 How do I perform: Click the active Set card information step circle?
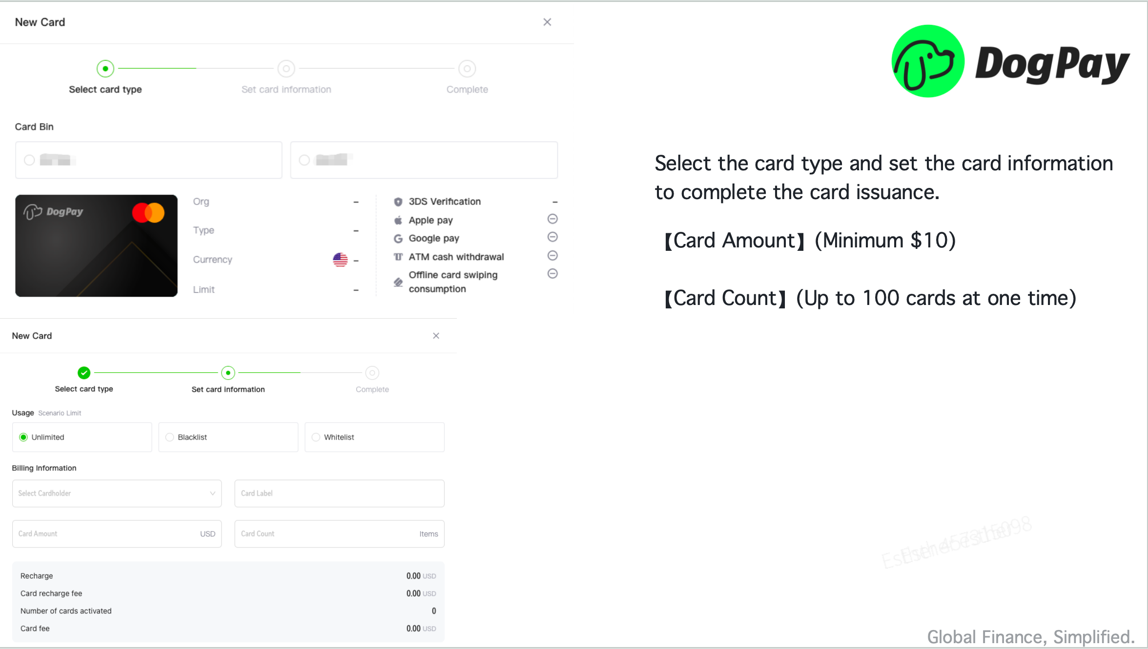228,373
